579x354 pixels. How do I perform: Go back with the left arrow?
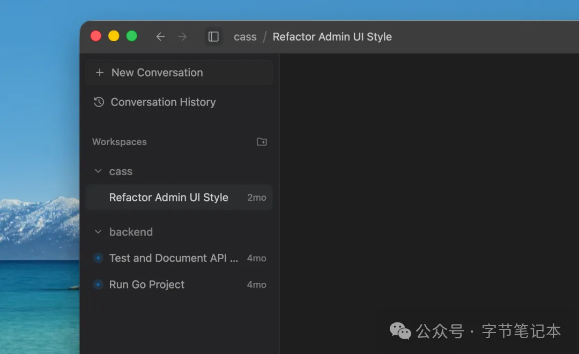(160, 36)
